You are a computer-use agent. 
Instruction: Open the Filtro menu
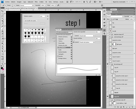pos(36,2)
